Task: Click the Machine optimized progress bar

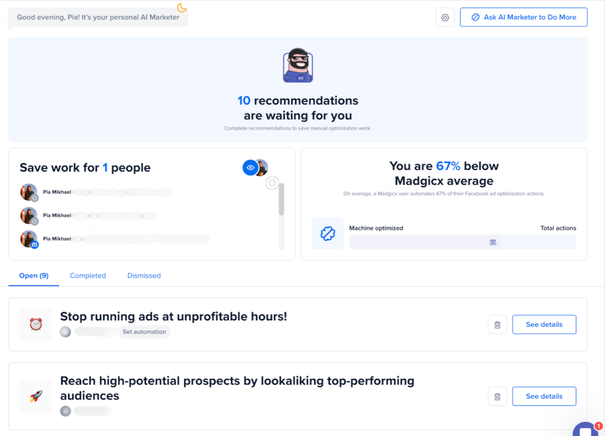Action: point(463,242)
